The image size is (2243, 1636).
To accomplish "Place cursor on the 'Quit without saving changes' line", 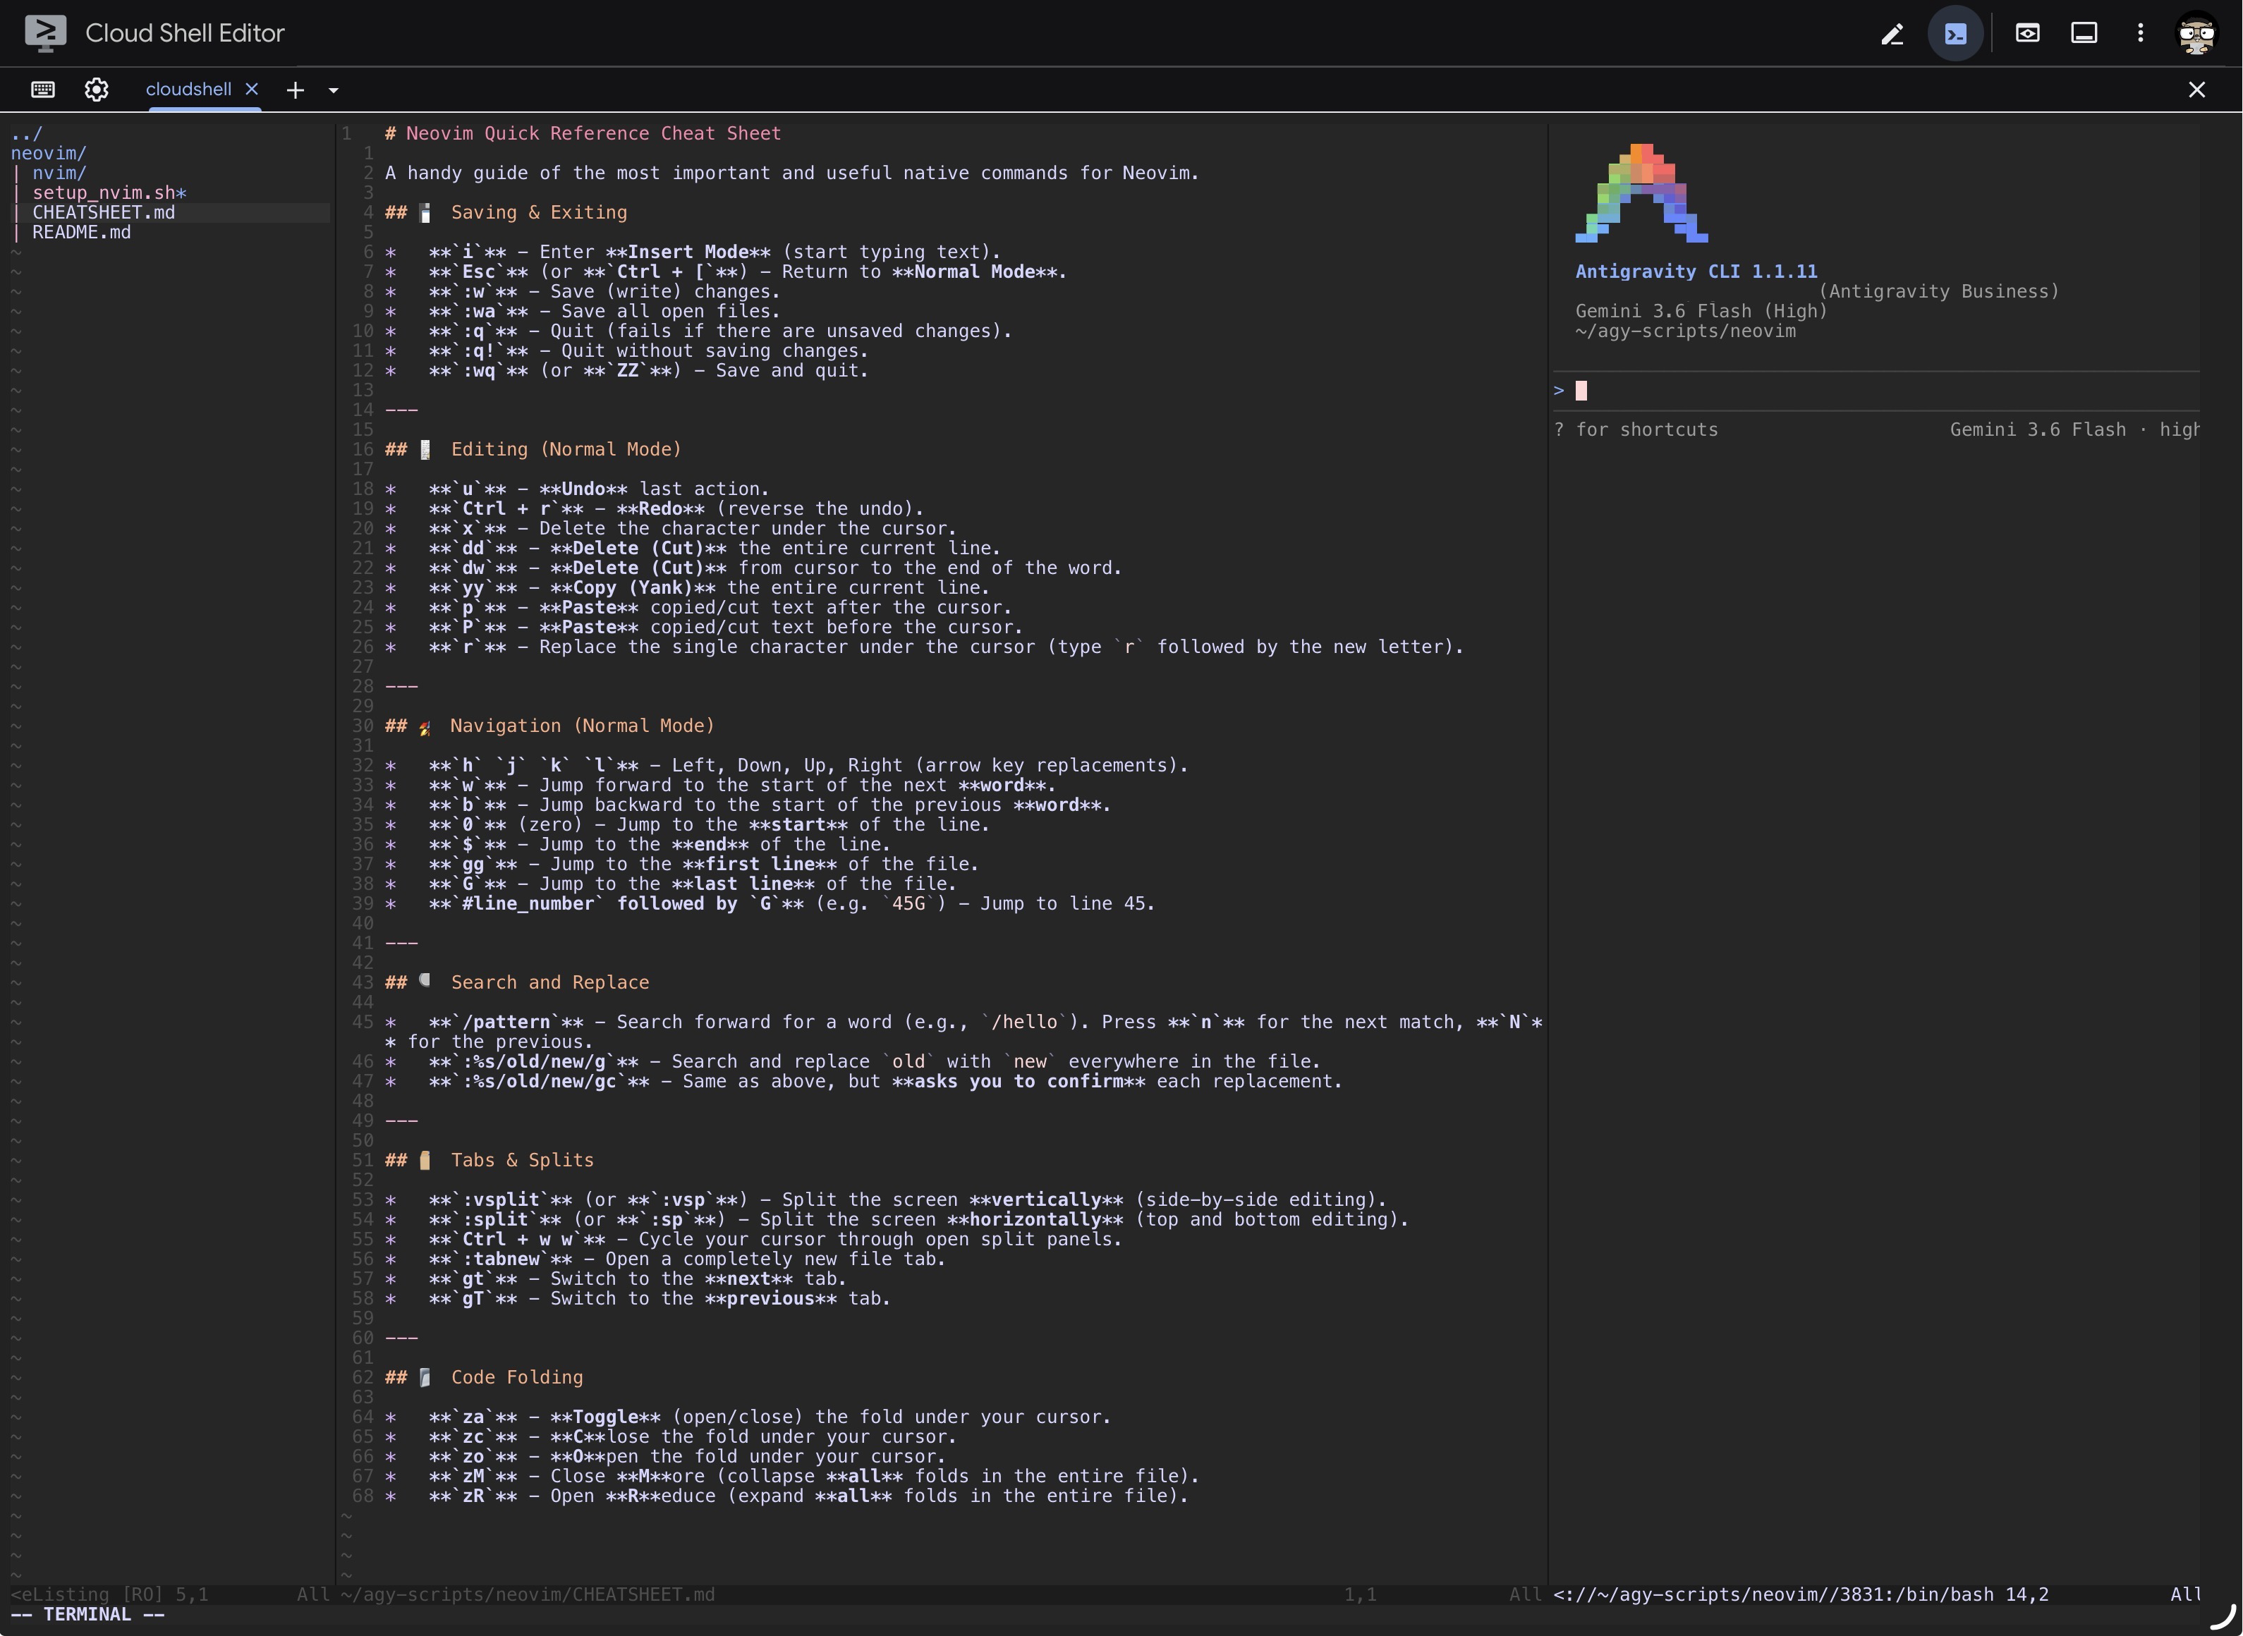I will [x=627, y=352].
